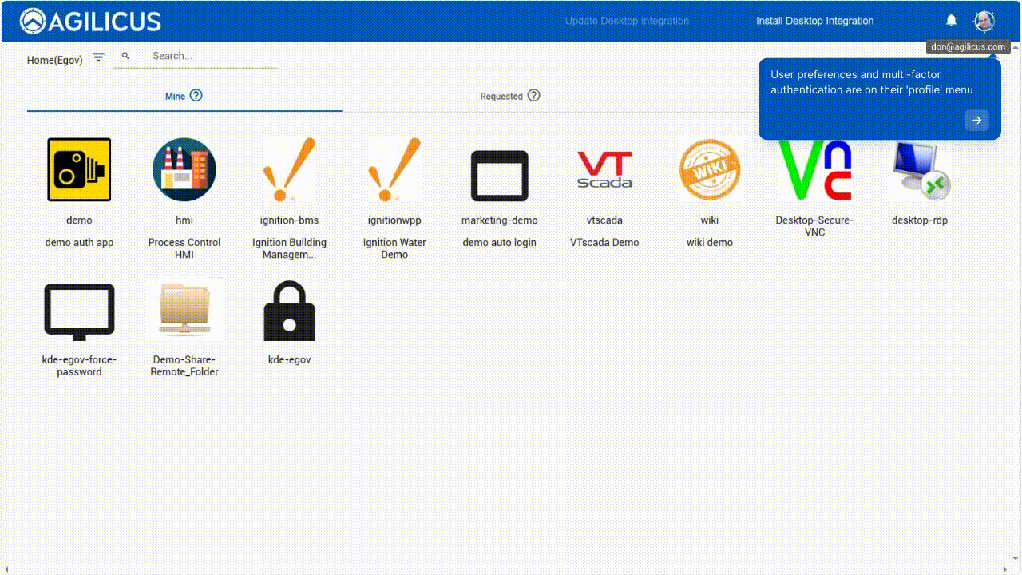Open the ignitionwpp Water Demo icon
Viewport: 1022px width, 575px height.
click(394, 169)
